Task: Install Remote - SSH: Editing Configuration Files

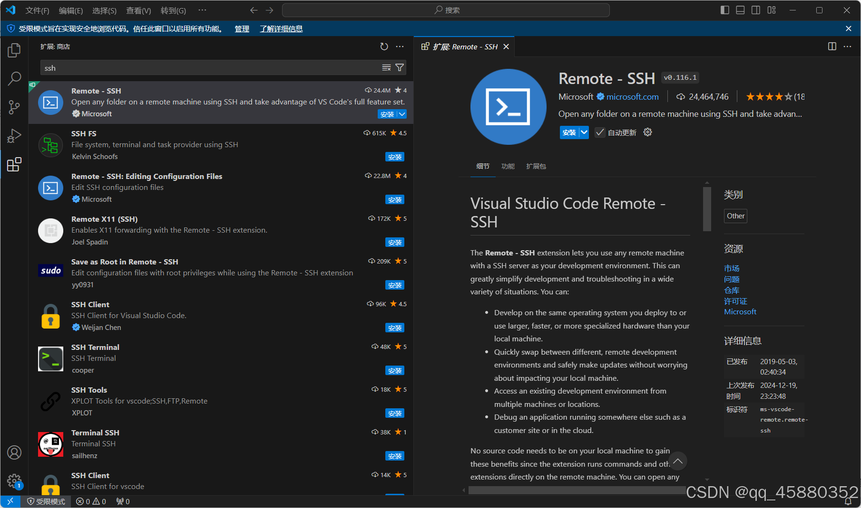Action: [x=395, y=199]
